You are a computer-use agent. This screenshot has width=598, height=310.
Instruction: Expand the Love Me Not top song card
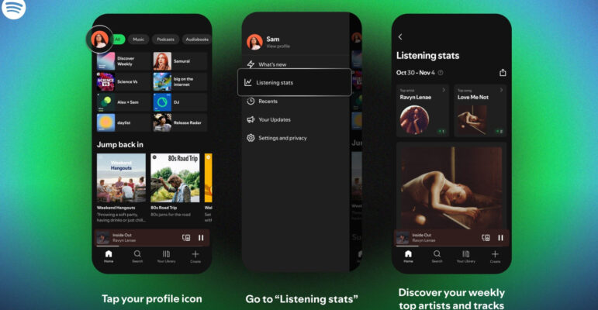coord(501,90)
